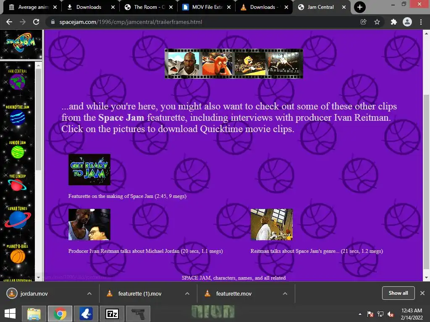The width and height of the screenshot is (430, 322).
Task: Open a new tab with plus button
Action: pyautogui.click(x=359, y=7)
